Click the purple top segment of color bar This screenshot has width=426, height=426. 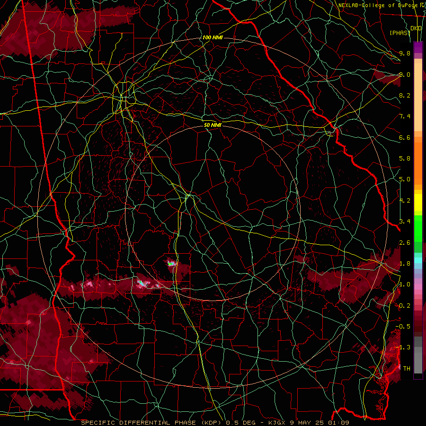point(418,47)
